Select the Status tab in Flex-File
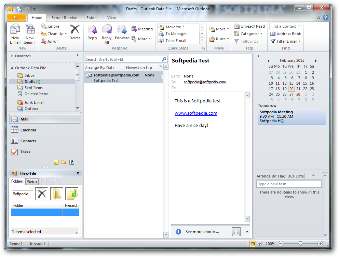Screen dimensions: 339x257 32,182
